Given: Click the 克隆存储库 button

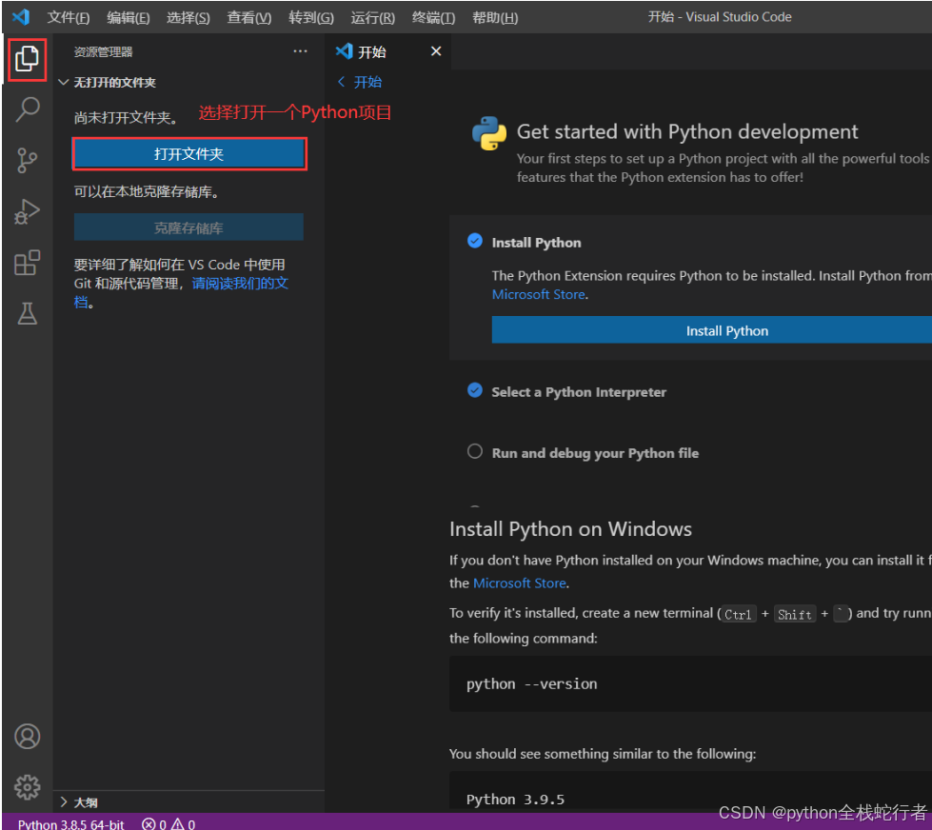Looking at the screenshot, I should 188,227.
